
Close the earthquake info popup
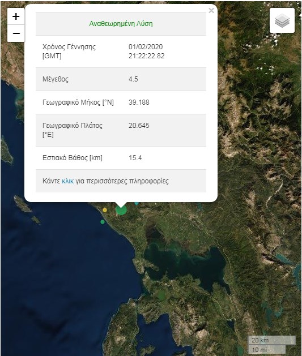point(211,10)
